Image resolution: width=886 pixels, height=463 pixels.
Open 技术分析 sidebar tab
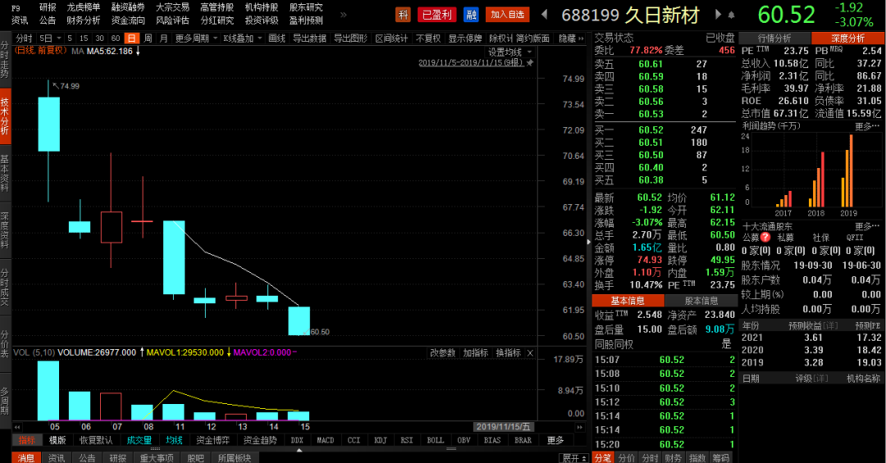click(5, 116)
